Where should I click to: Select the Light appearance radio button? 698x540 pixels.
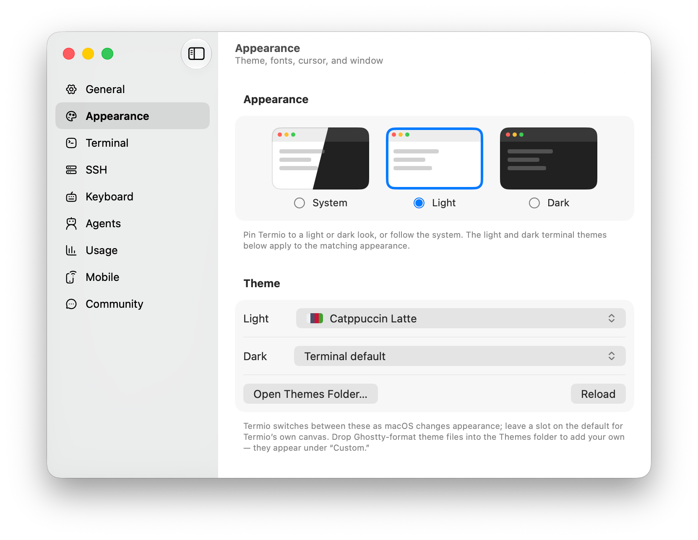tap(419, 203)
